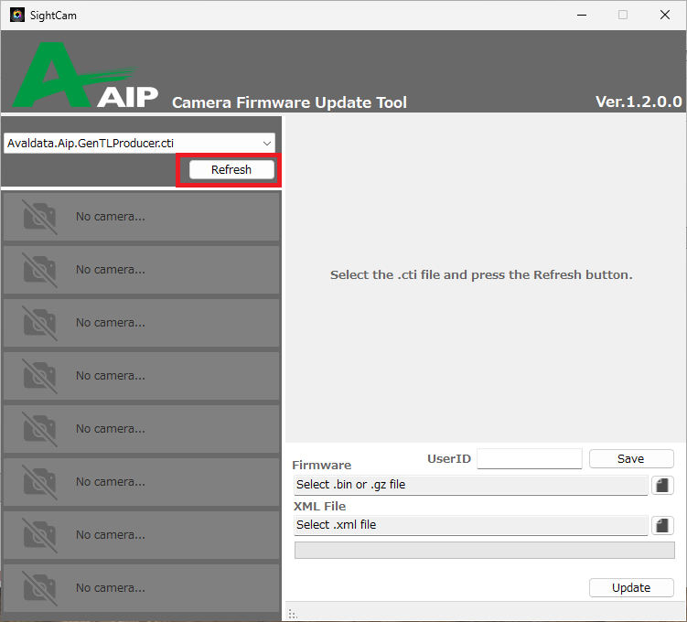The height and width of the screenshot is (622, 687).
Task: Click the SightCam app icon in the title bar
Action: point(17,15)
